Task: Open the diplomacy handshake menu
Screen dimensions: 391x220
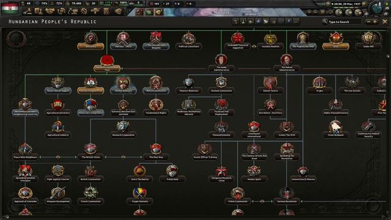Action: click(x=50, y=11)
